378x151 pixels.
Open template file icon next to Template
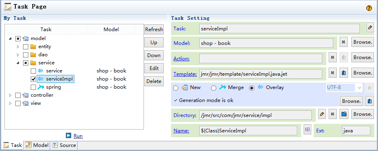click(x=344, y=72)
